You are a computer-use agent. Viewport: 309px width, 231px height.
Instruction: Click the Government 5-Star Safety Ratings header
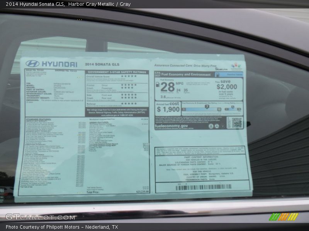tap(117, 72)
